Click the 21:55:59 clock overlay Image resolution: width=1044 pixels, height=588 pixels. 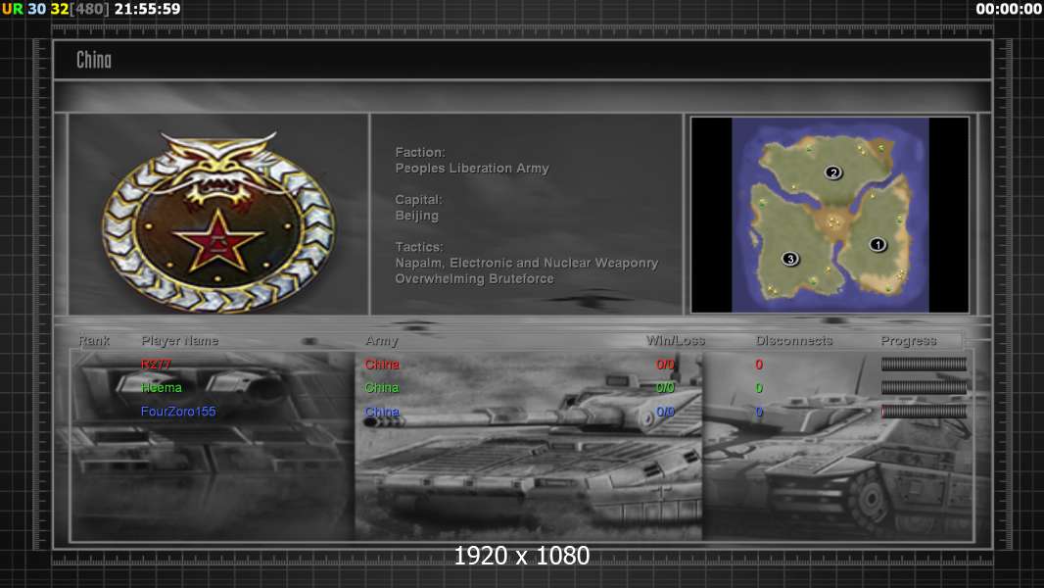[147, 9]
